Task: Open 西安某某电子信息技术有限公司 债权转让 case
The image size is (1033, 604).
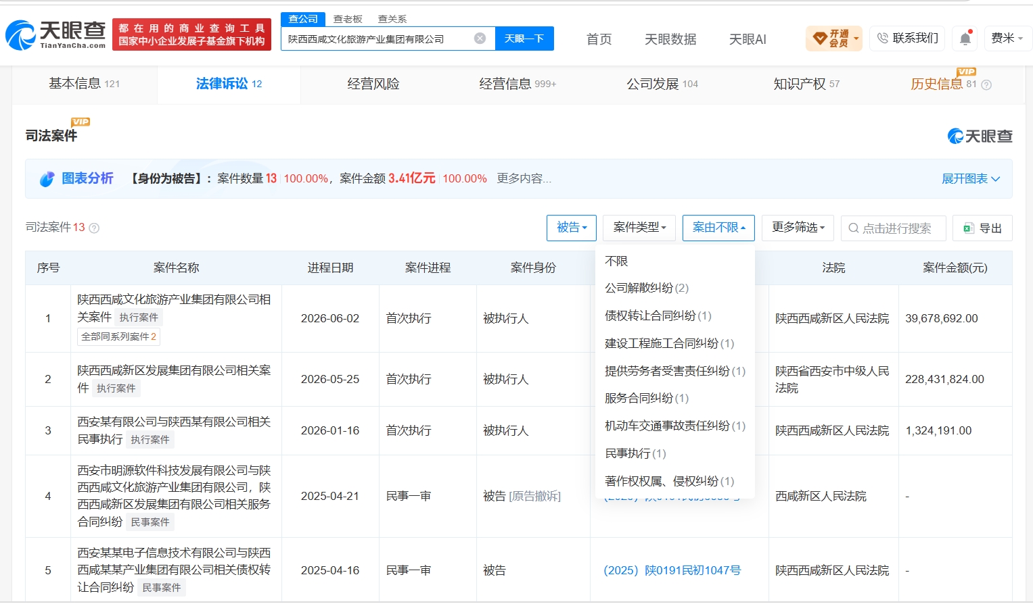Action: point(174,570)
